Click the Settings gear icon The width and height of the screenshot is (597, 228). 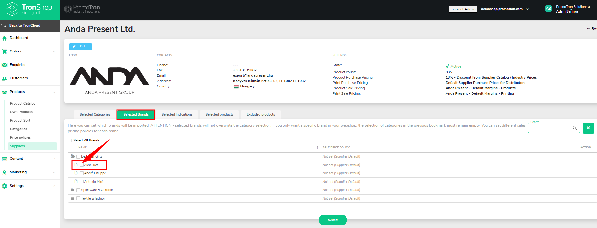pos(4,186)
